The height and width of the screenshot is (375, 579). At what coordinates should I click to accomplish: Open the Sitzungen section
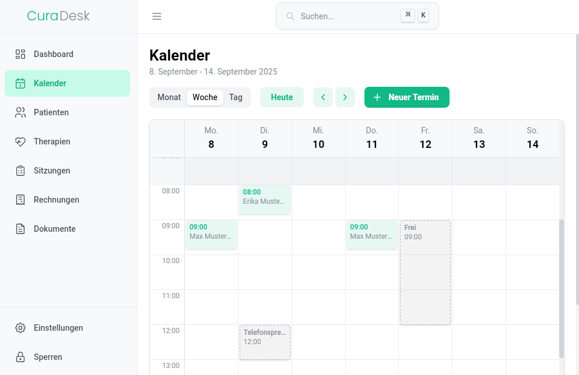(x=51, y=171)
